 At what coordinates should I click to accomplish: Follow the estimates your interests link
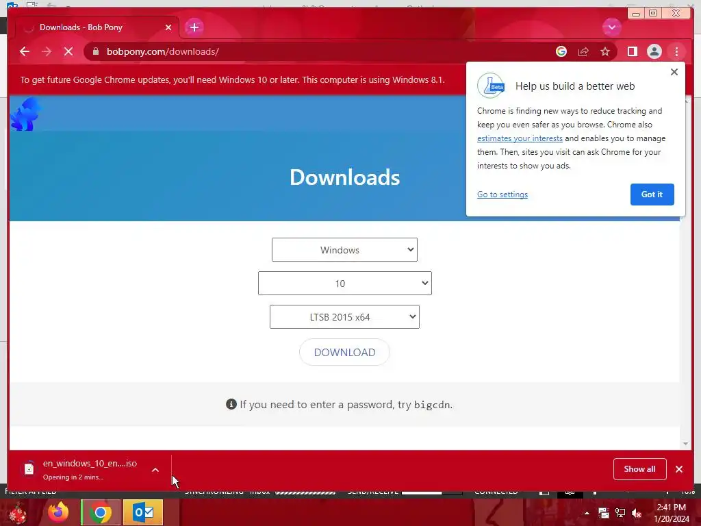point(520,138)
